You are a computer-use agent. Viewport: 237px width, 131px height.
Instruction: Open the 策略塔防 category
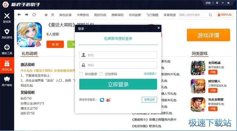(x=117, y=15)
